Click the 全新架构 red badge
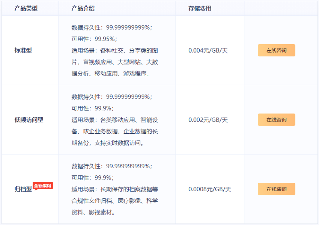Screen dimensions: 319x225 click(x=43, y=186)
